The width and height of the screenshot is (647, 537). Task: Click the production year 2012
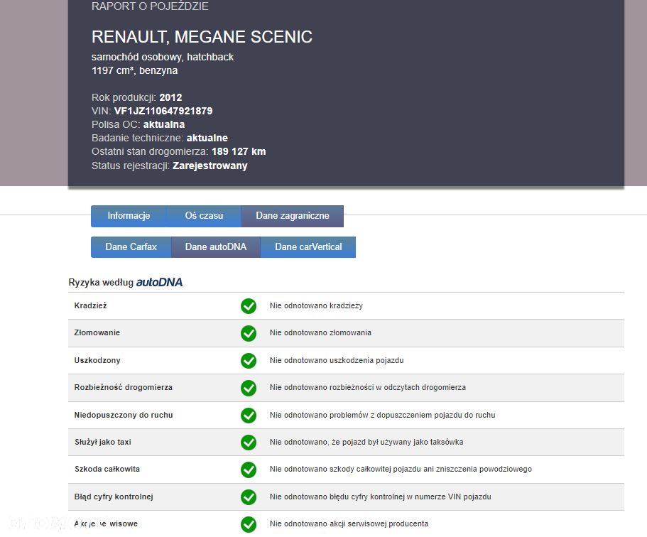point(170,97)
